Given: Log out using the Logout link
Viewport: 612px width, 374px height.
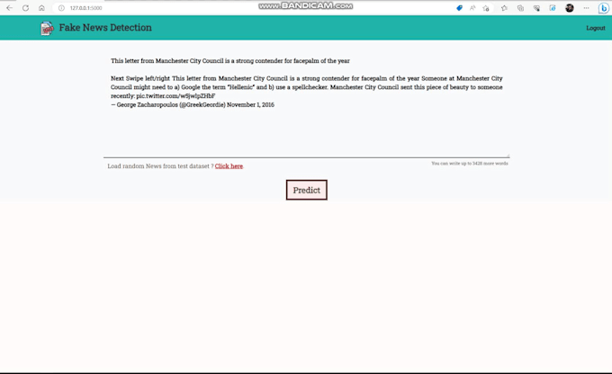Looking at the screenshot, I should point(596,28).
